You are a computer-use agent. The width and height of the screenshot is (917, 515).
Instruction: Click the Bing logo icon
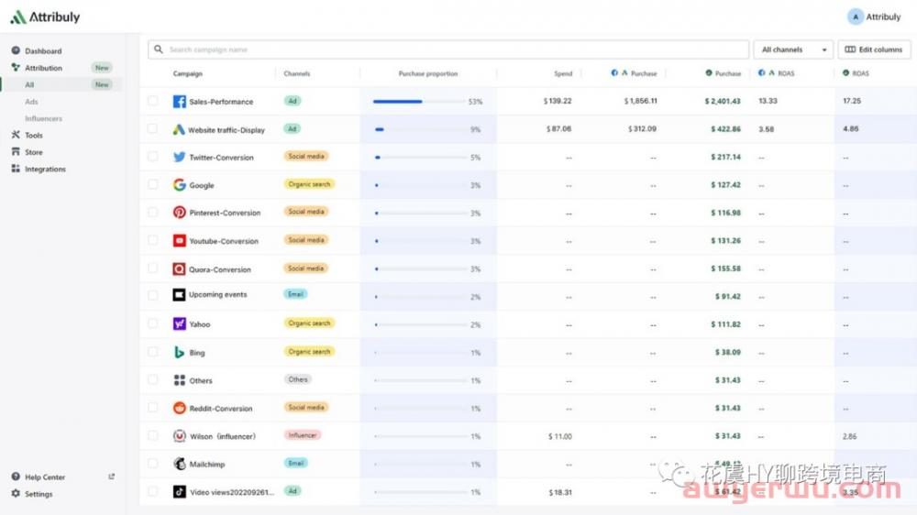(180, 353)
